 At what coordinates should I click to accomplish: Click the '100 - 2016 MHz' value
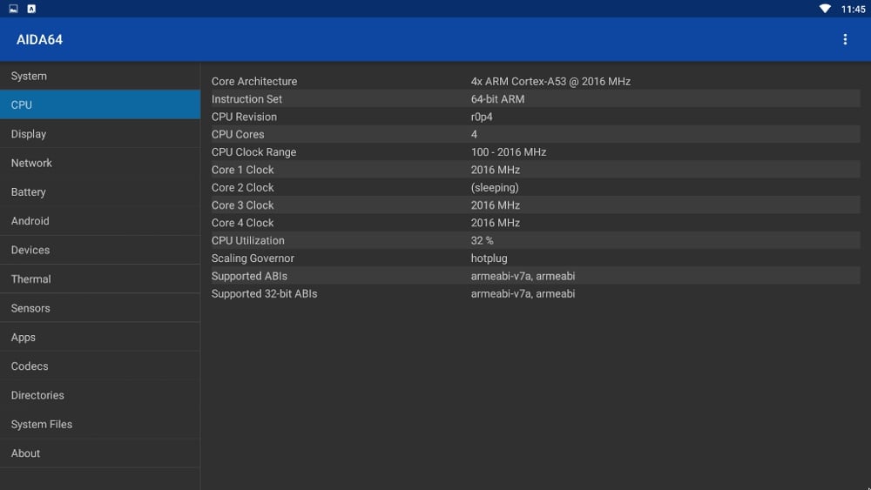coord(509,152)
